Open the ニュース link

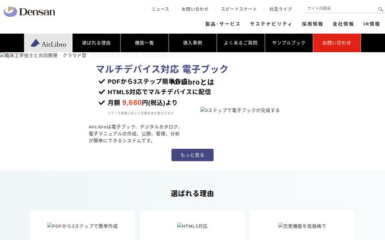[x=160, y=9]
